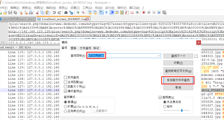
Task: Click the Redo arrow icon
Action: 59,13
